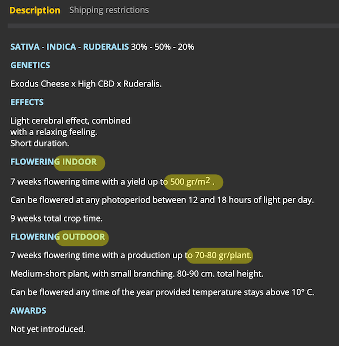
Task: Select the AWARDS heading
Action: [x=28, y=311]
